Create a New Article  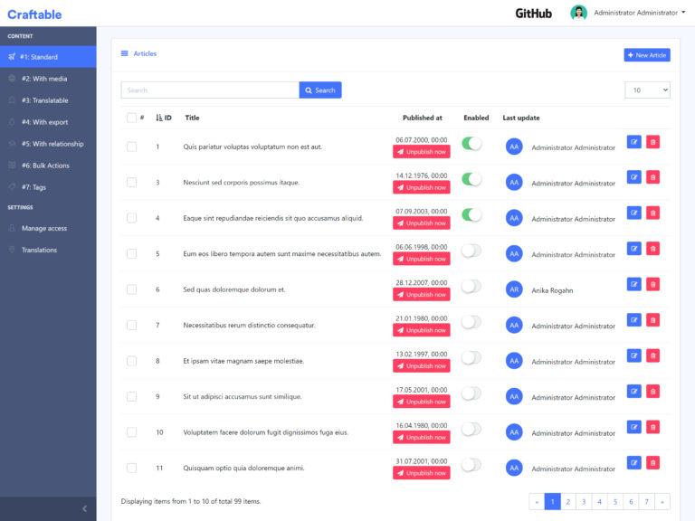(647, 55)
